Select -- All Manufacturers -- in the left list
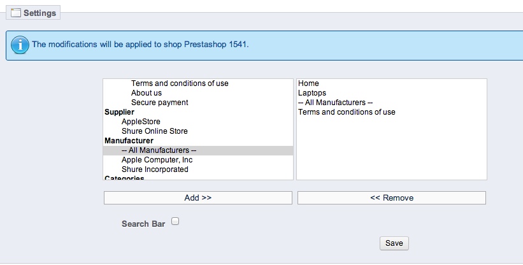The height and width of the screenshot is (265, 523). coord(159,150)
